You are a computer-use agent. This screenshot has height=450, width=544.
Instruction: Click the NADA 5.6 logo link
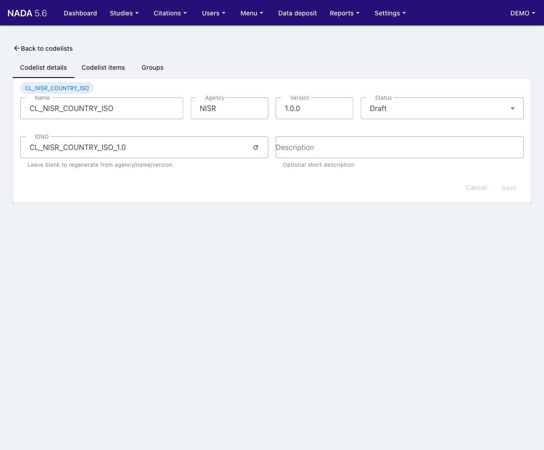pos(27,13)
